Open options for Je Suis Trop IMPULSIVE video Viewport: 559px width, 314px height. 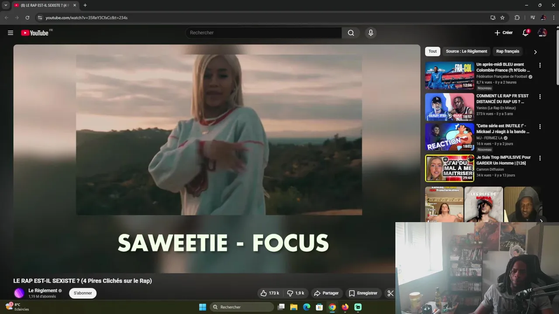540,158
